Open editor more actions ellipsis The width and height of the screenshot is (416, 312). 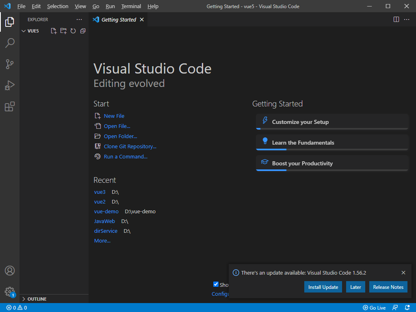point(406,19)
